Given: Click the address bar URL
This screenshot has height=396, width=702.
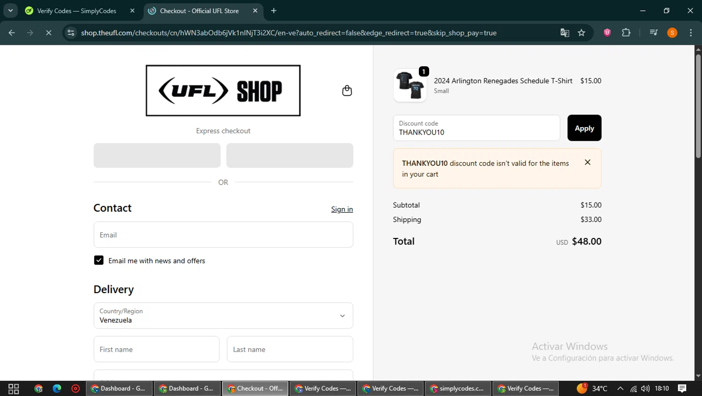Looking at the screenshot, I should (x=288, y=33).
